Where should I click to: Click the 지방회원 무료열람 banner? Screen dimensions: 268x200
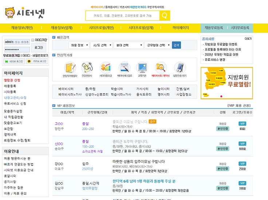pos(226,83)
